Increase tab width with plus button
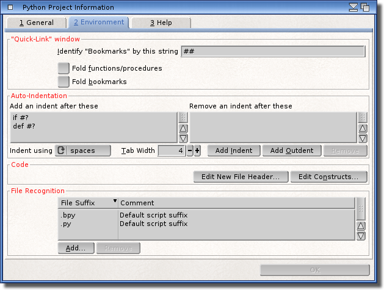Screen dimensions: 384x290 click(x=197, y=150)
